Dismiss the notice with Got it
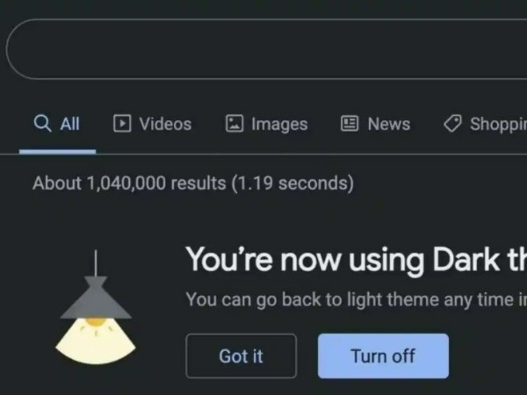Image resolution: width=527 pixels, height=395 pixels. coord(241,356)
